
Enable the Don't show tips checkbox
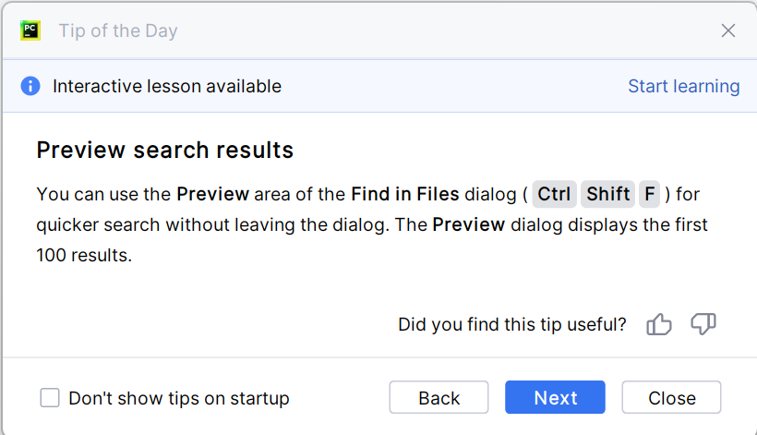coord(50,398)
